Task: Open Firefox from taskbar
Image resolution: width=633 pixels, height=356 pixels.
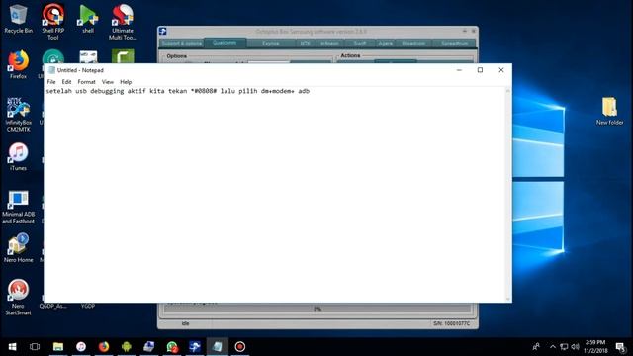Action: (104, 347)
